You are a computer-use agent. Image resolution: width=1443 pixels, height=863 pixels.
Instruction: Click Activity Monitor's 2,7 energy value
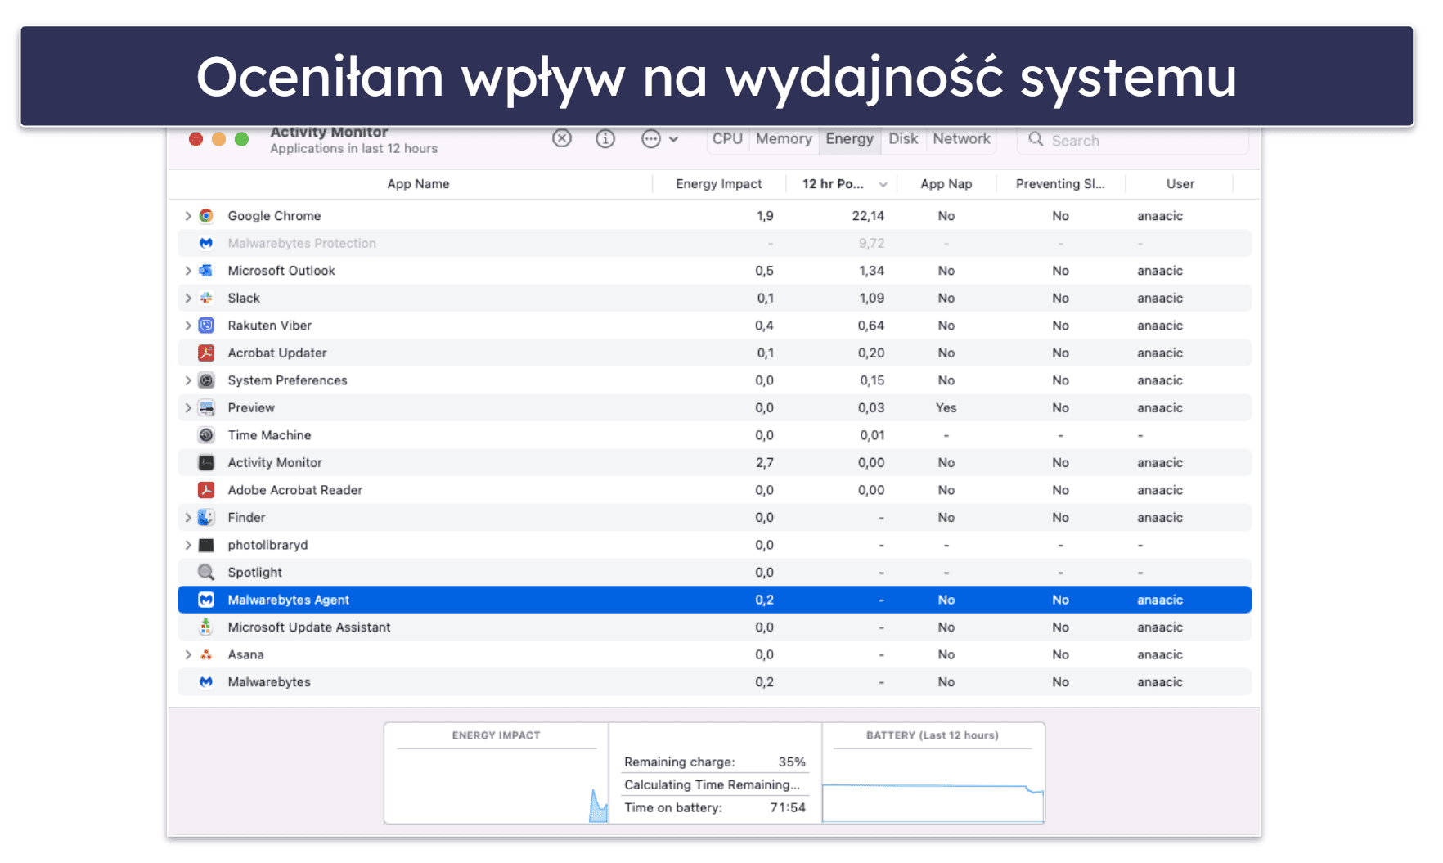(765, 462)
